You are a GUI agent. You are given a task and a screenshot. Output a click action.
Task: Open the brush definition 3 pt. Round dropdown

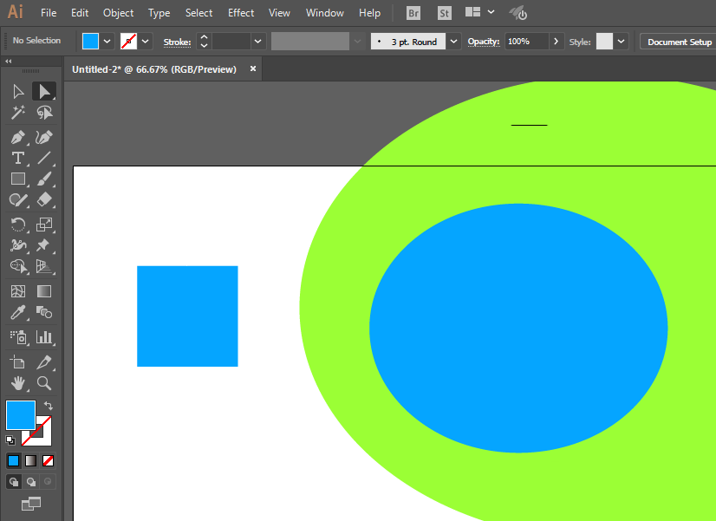click(x=453, y=41)
